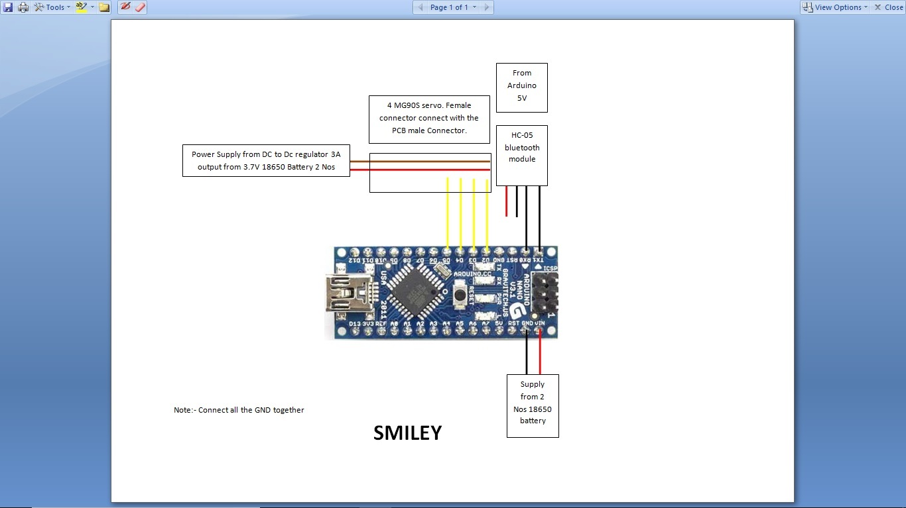
Task: Open the Page 1 of 1 navigation dropdown
Action: tap(453, 7)
